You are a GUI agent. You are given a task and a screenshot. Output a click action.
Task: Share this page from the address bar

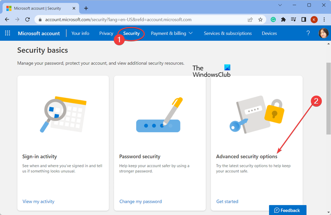250,20
